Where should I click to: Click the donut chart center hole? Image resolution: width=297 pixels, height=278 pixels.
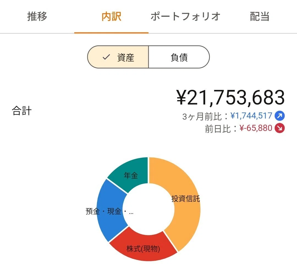pos(148,209)
